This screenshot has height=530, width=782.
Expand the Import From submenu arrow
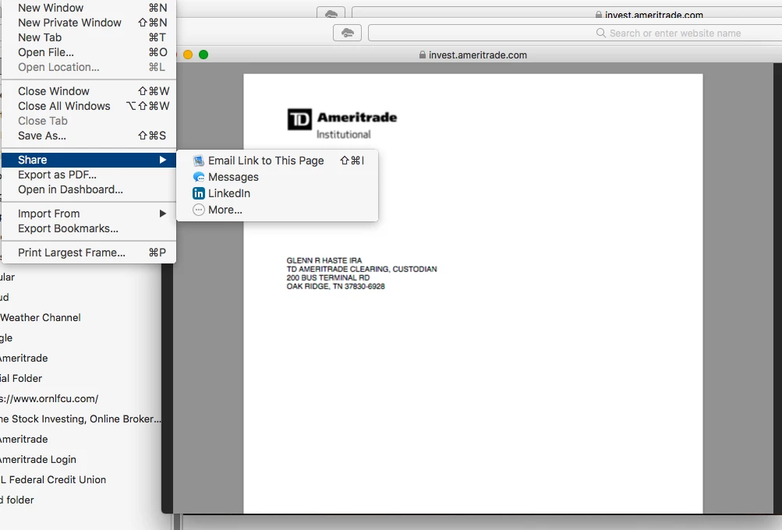pyautogui.click(x=163, y=214)
